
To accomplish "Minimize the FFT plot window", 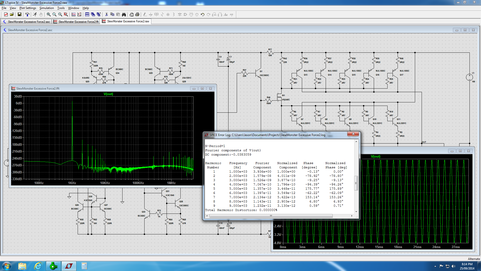I will pyautogui.click(x=194, y=88).
